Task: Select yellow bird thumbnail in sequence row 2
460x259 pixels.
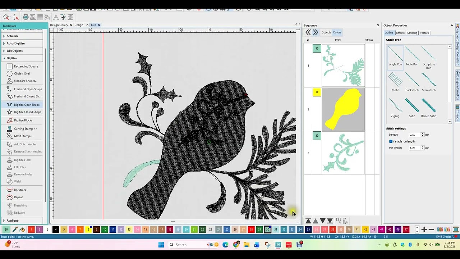Action: point(343,109)
